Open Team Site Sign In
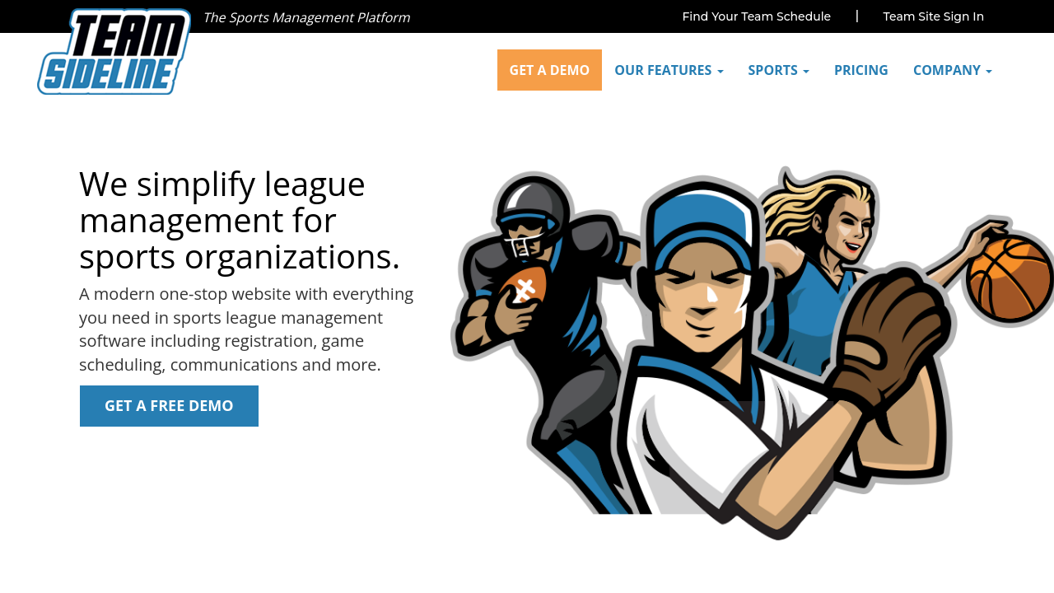Screen dimensions: 1054x593 933,16
